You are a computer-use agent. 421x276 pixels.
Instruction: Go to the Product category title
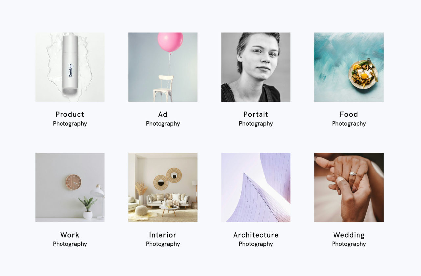[x=70, y=114]
